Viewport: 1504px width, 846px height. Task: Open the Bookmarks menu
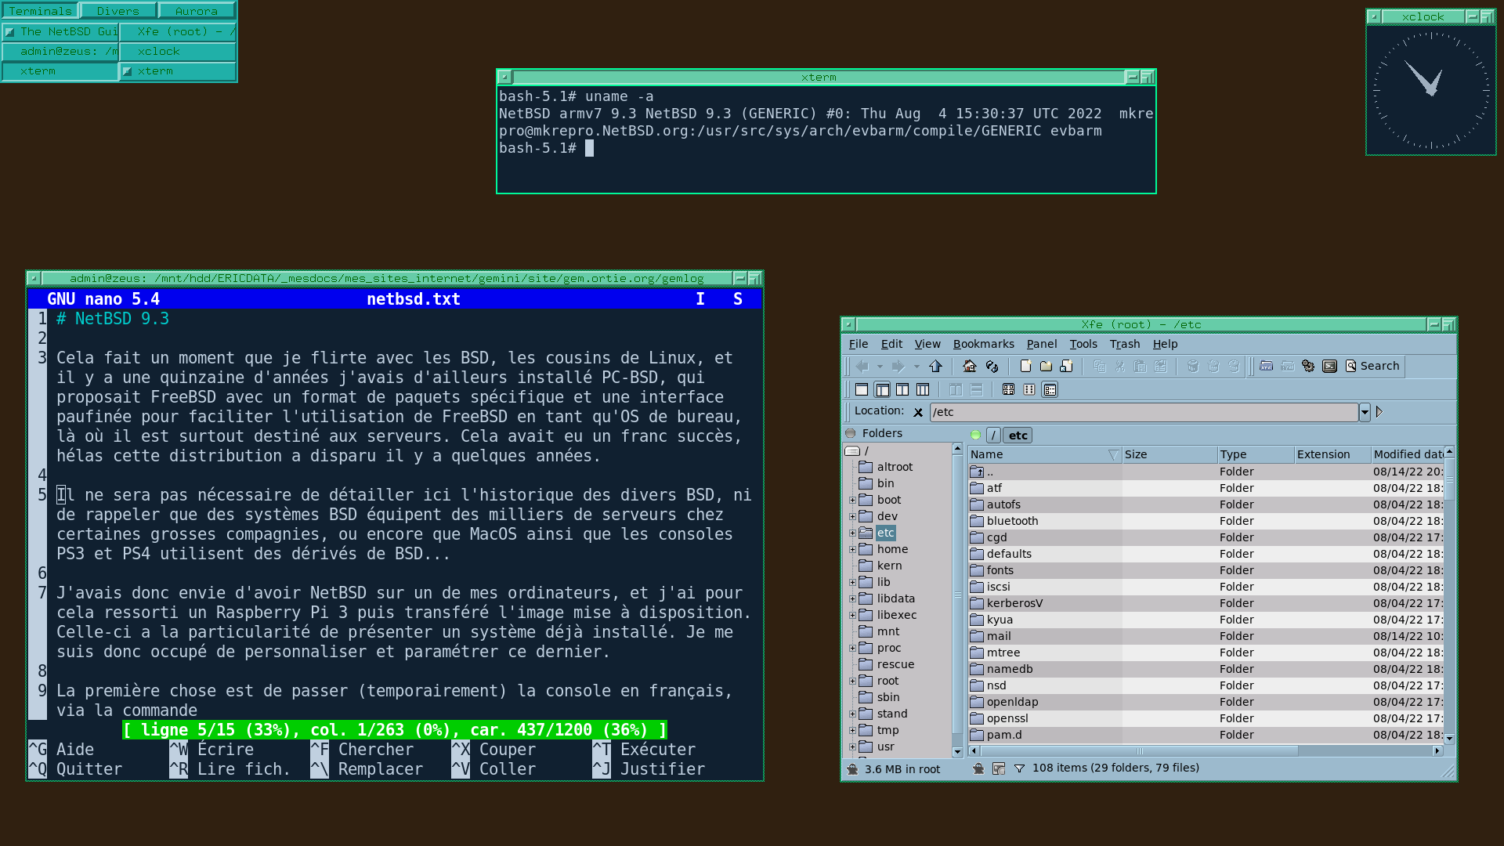coord(983,344)
